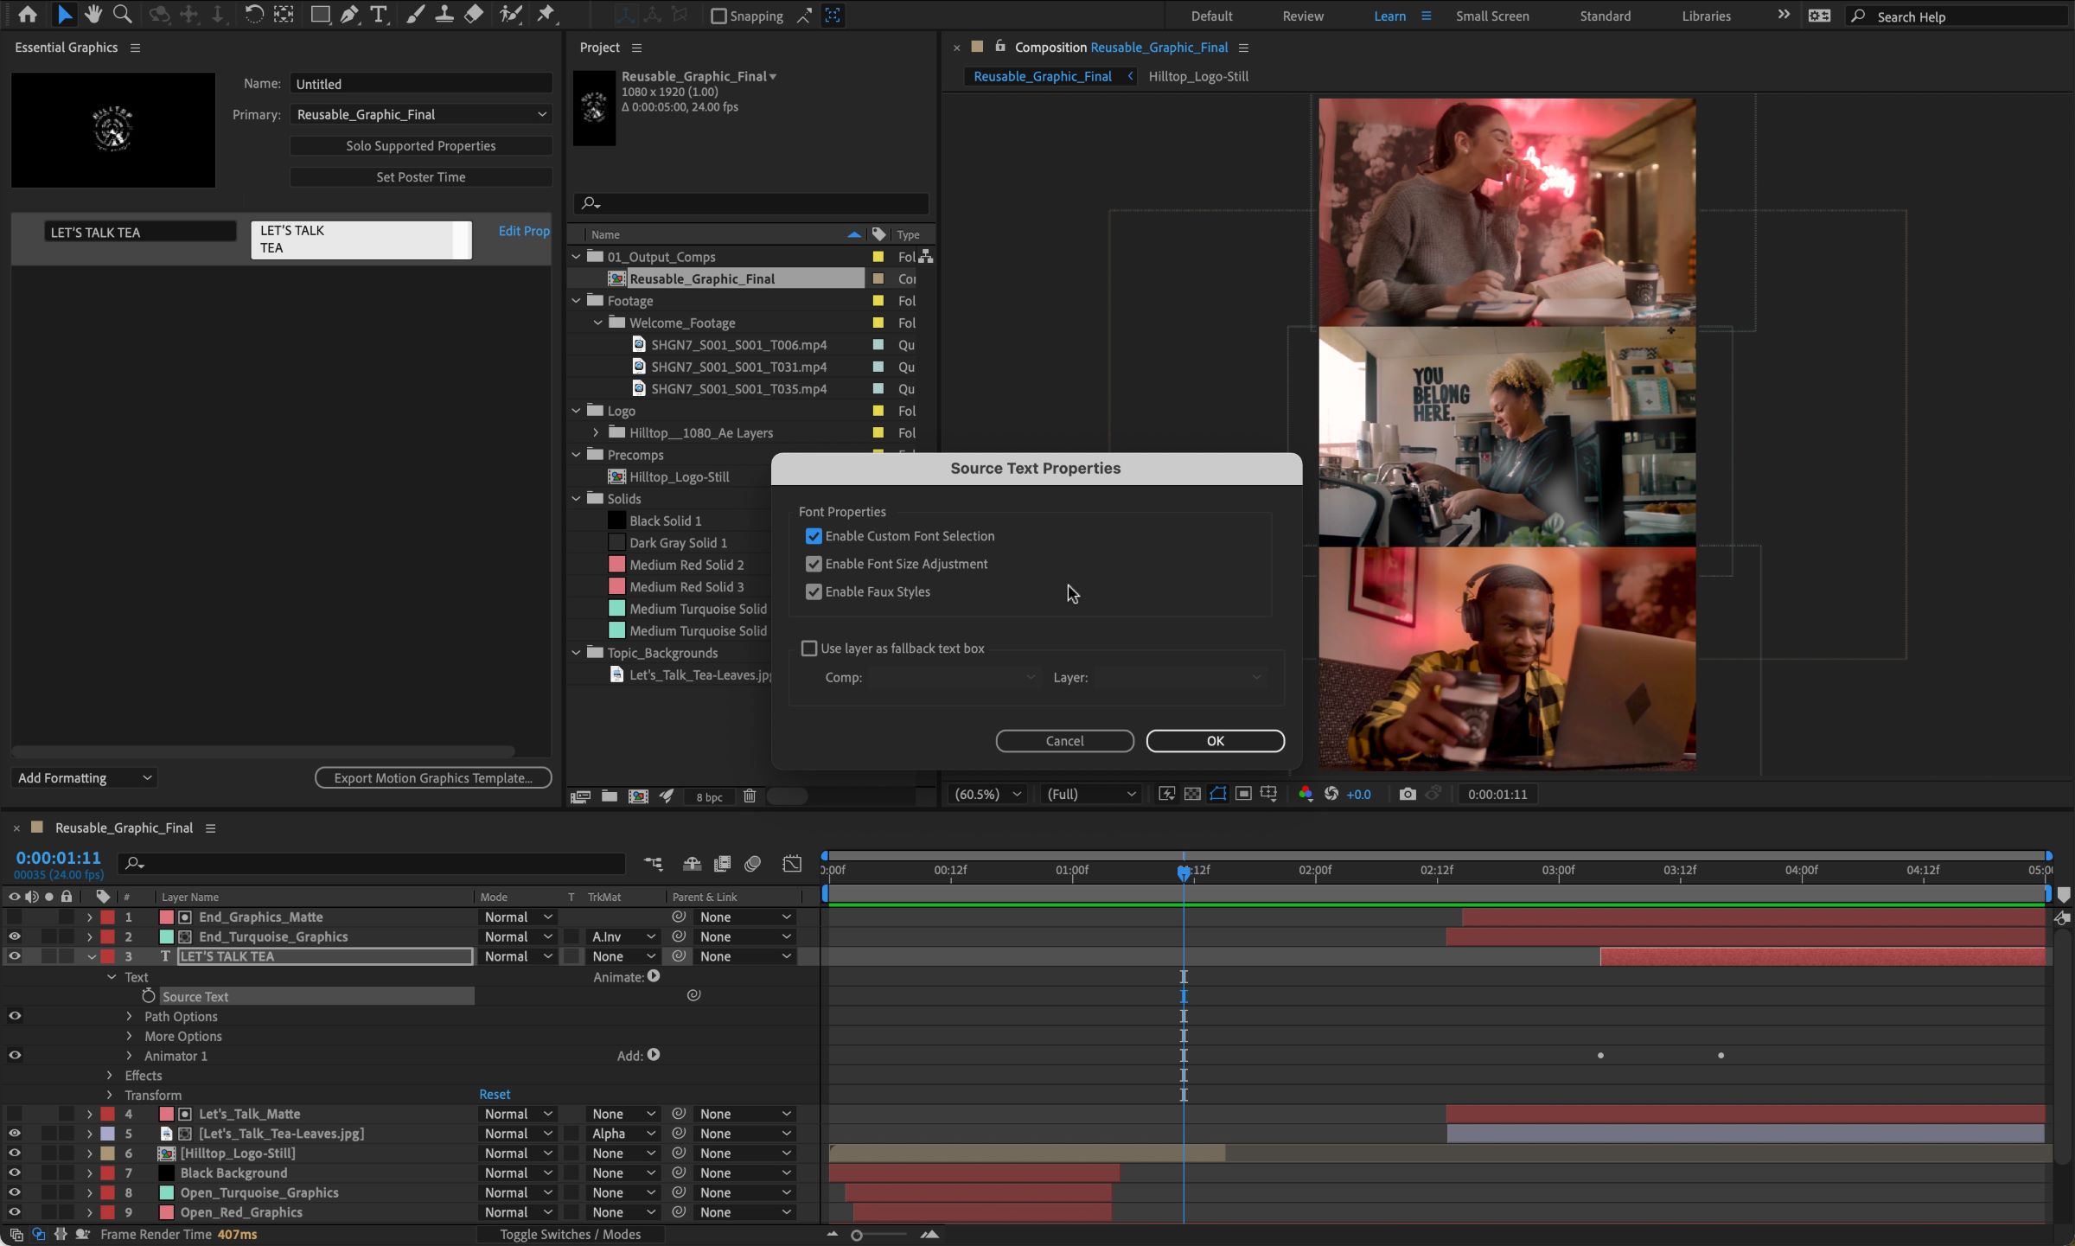The width and height of the screenshot is (2075, 1246).
Task: Click the Add Formatting dropdown icon
Action: tap(145, 778)
